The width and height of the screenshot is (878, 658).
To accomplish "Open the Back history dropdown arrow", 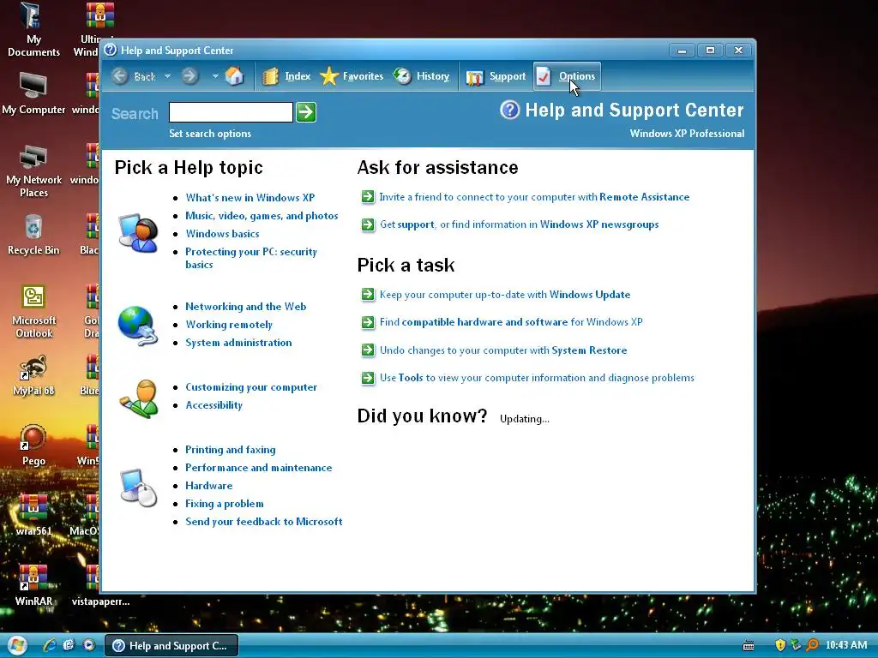I will click(x=167, y=76).
